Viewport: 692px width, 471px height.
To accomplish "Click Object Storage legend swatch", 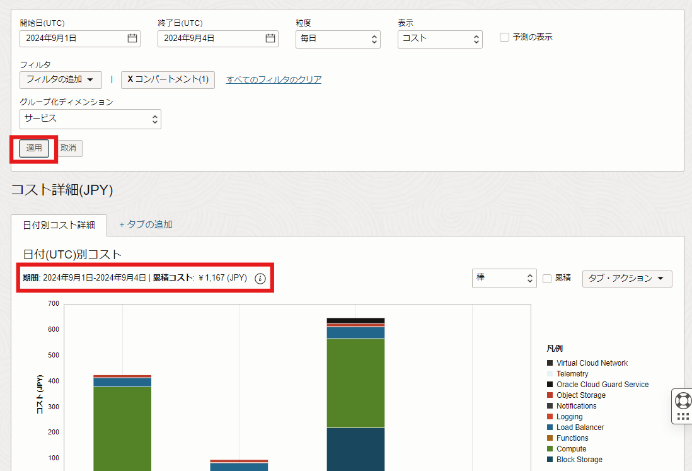I will (550, 395).
